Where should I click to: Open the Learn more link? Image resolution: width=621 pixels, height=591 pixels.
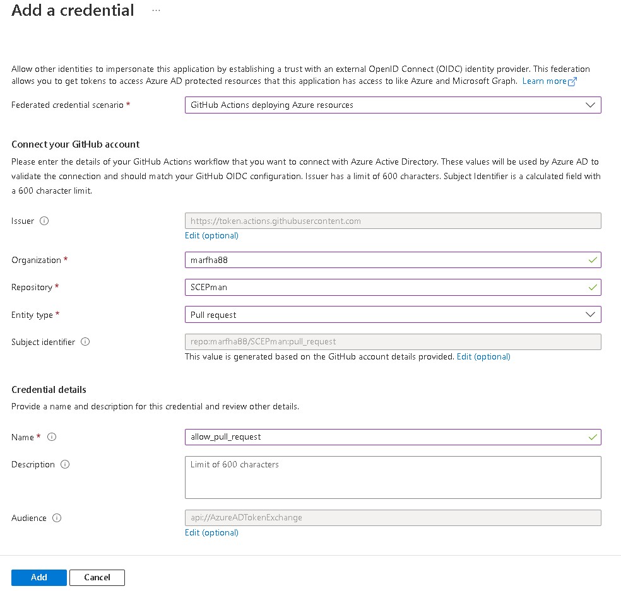tap(544, 81)
